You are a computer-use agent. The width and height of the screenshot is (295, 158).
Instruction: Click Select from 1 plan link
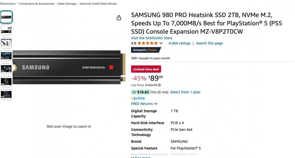point(185,92)
